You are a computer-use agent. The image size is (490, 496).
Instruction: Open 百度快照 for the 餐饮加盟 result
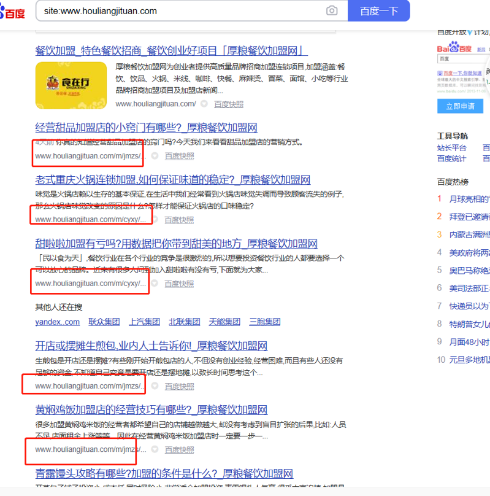[229, 104]
